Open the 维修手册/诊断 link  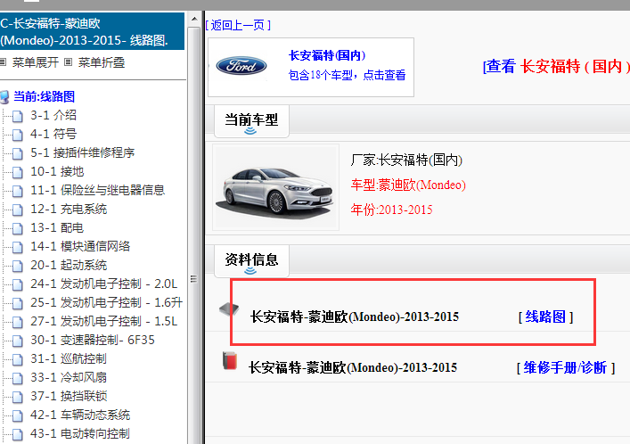[565, 367]
